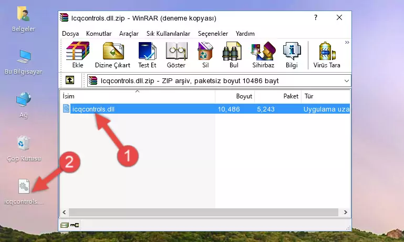Click the horizontal scrollbar right arrow
The image size is (404, 242).
[345, 213]
